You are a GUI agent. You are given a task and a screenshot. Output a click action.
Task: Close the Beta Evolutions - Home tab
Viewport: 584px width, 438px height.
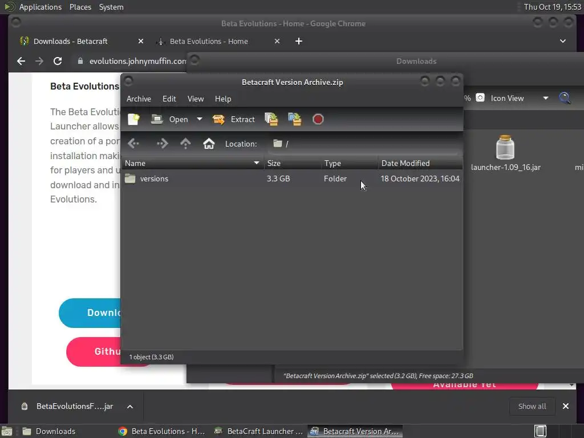(277, 41)
